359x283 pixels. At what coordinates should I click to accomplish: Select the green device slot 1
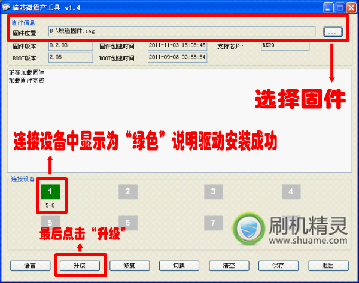(x=50, y=192)
